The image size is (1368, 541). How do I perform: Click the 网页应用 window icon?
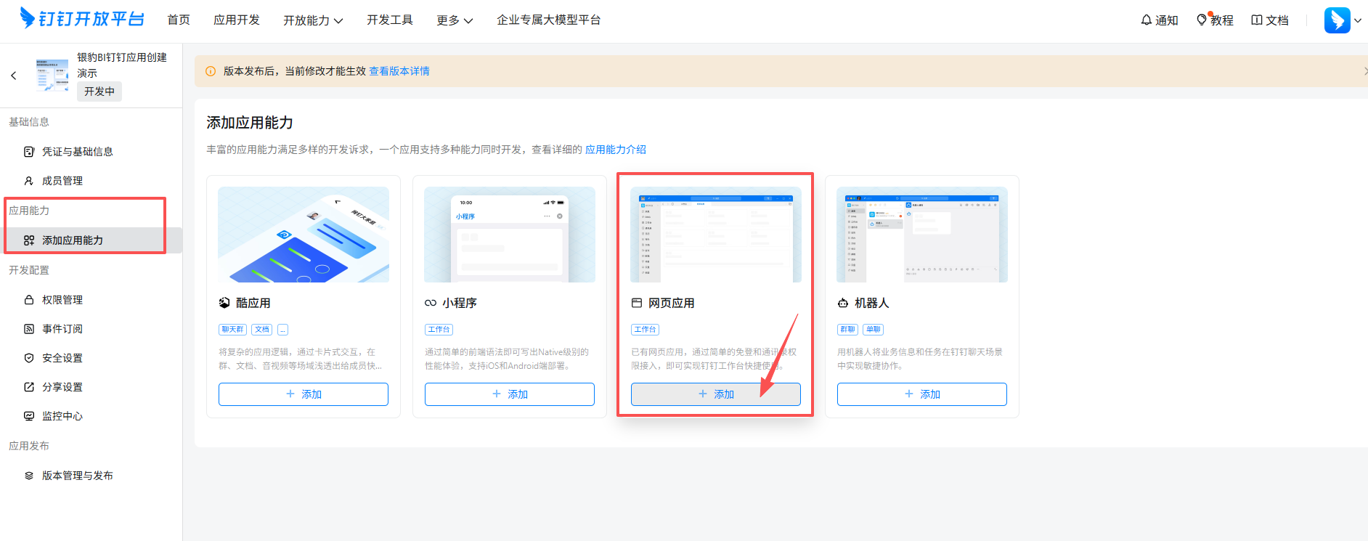point(637,303)
